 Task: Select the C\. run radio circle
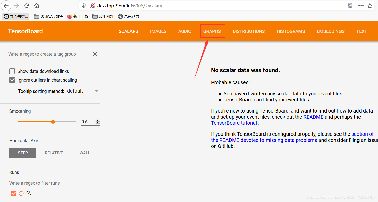[21, 193]
